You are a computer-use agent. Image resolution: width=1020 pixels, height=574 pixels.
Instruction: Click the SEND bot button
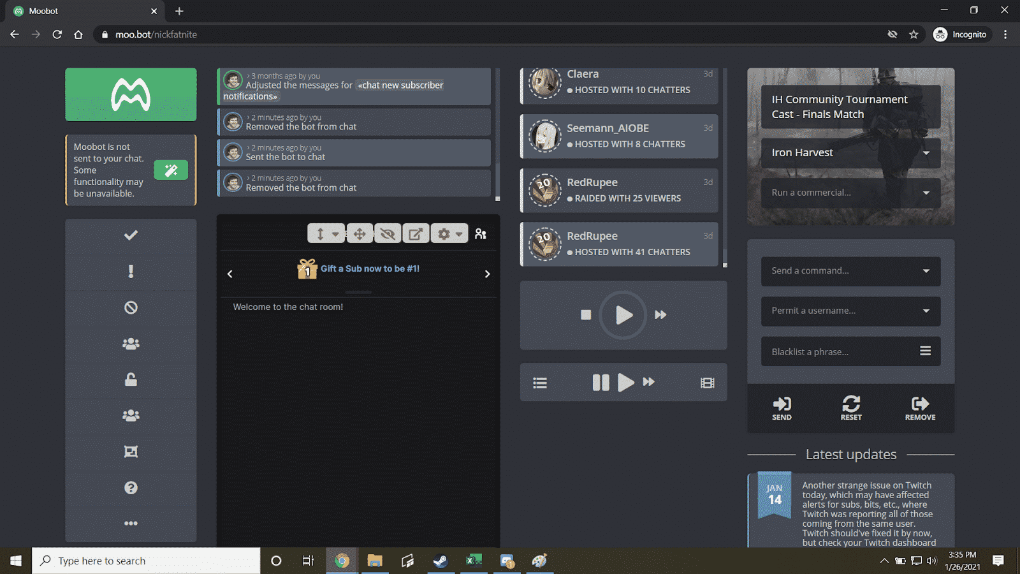[782, 408]
